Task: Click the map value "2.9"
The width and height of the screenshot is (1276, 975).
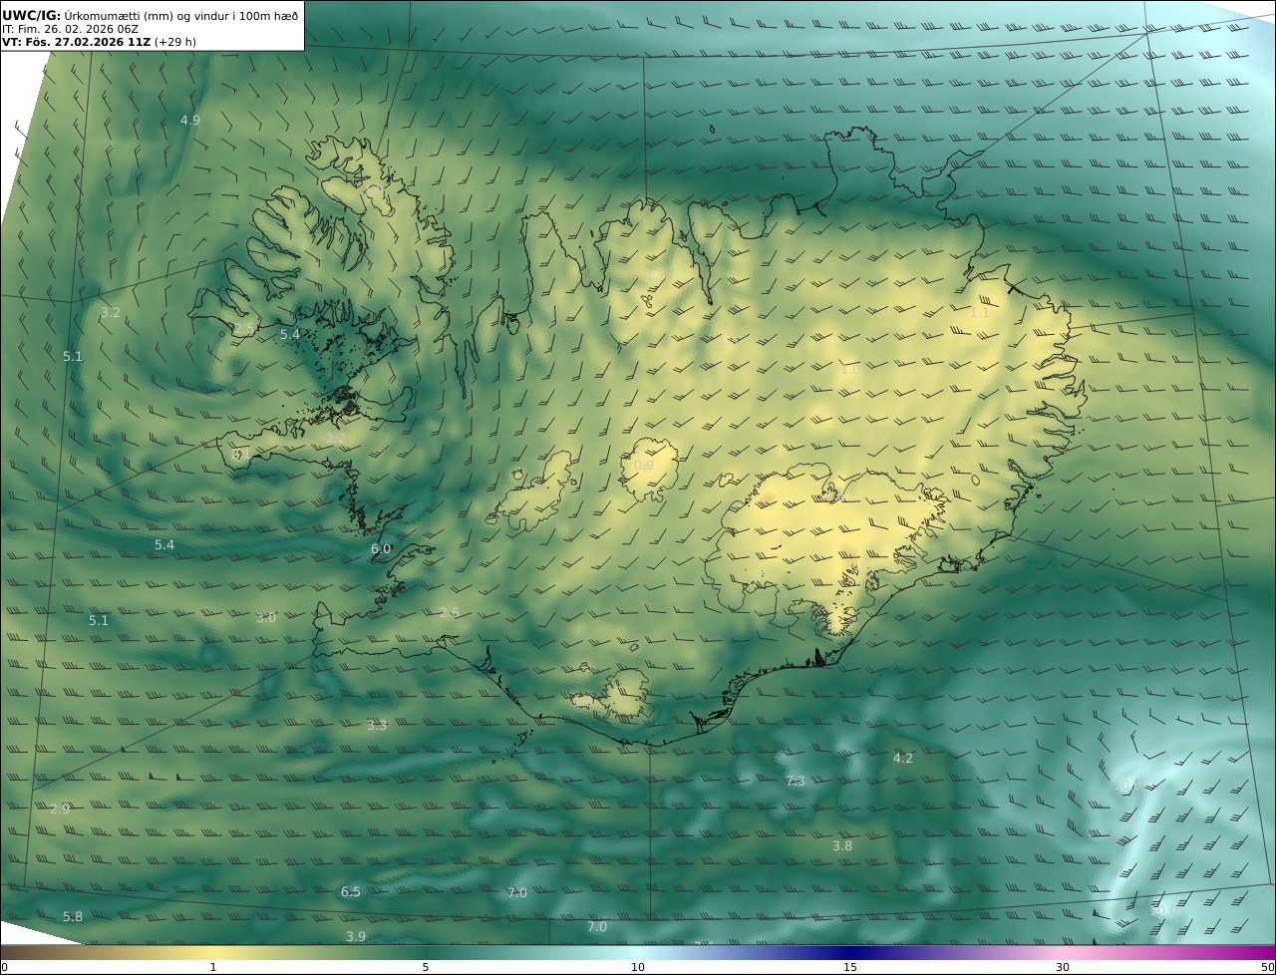Action: coord(60,809)
